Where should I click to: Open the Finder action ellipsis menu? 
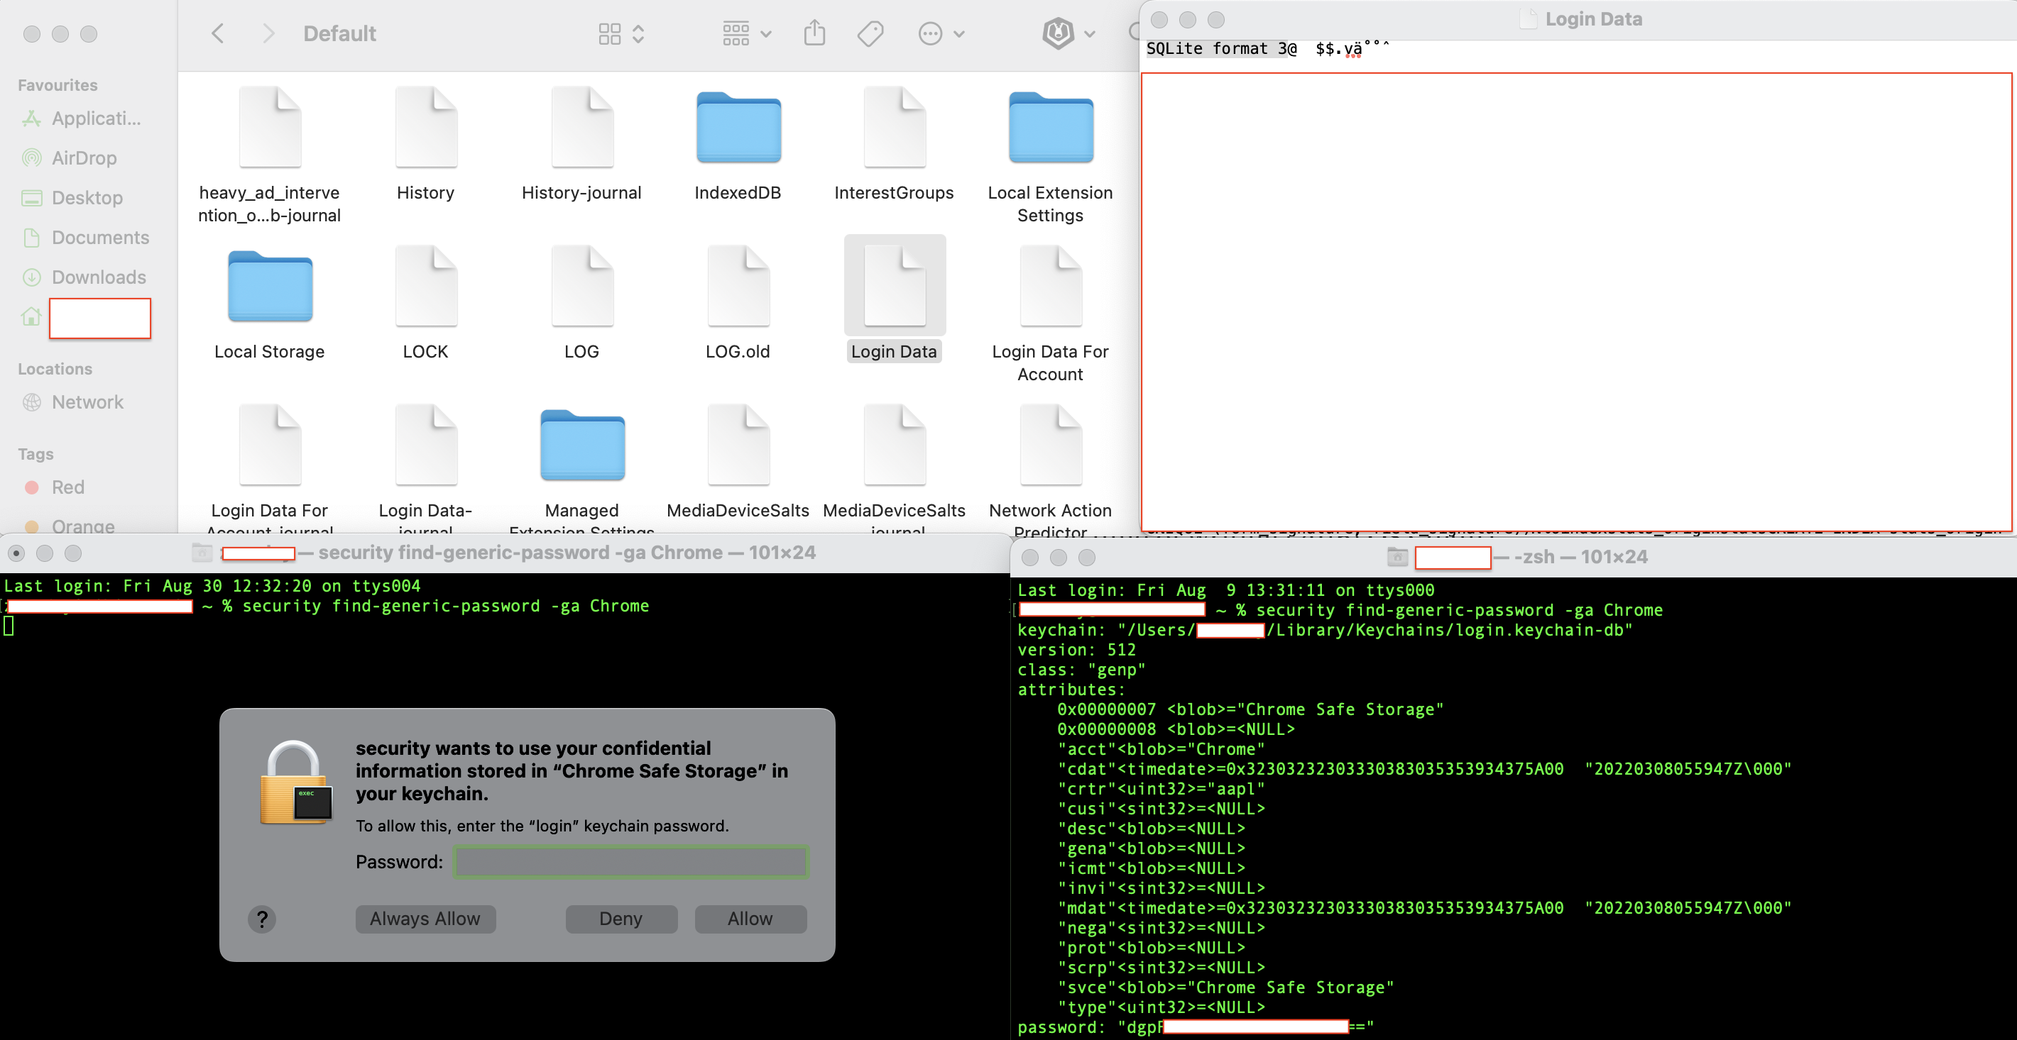[941, 33]
